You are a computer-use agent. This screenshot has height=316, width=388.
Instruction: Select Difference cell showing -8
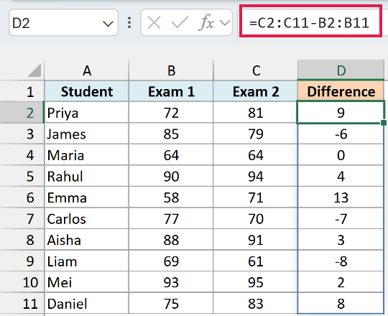pos(341,261)
